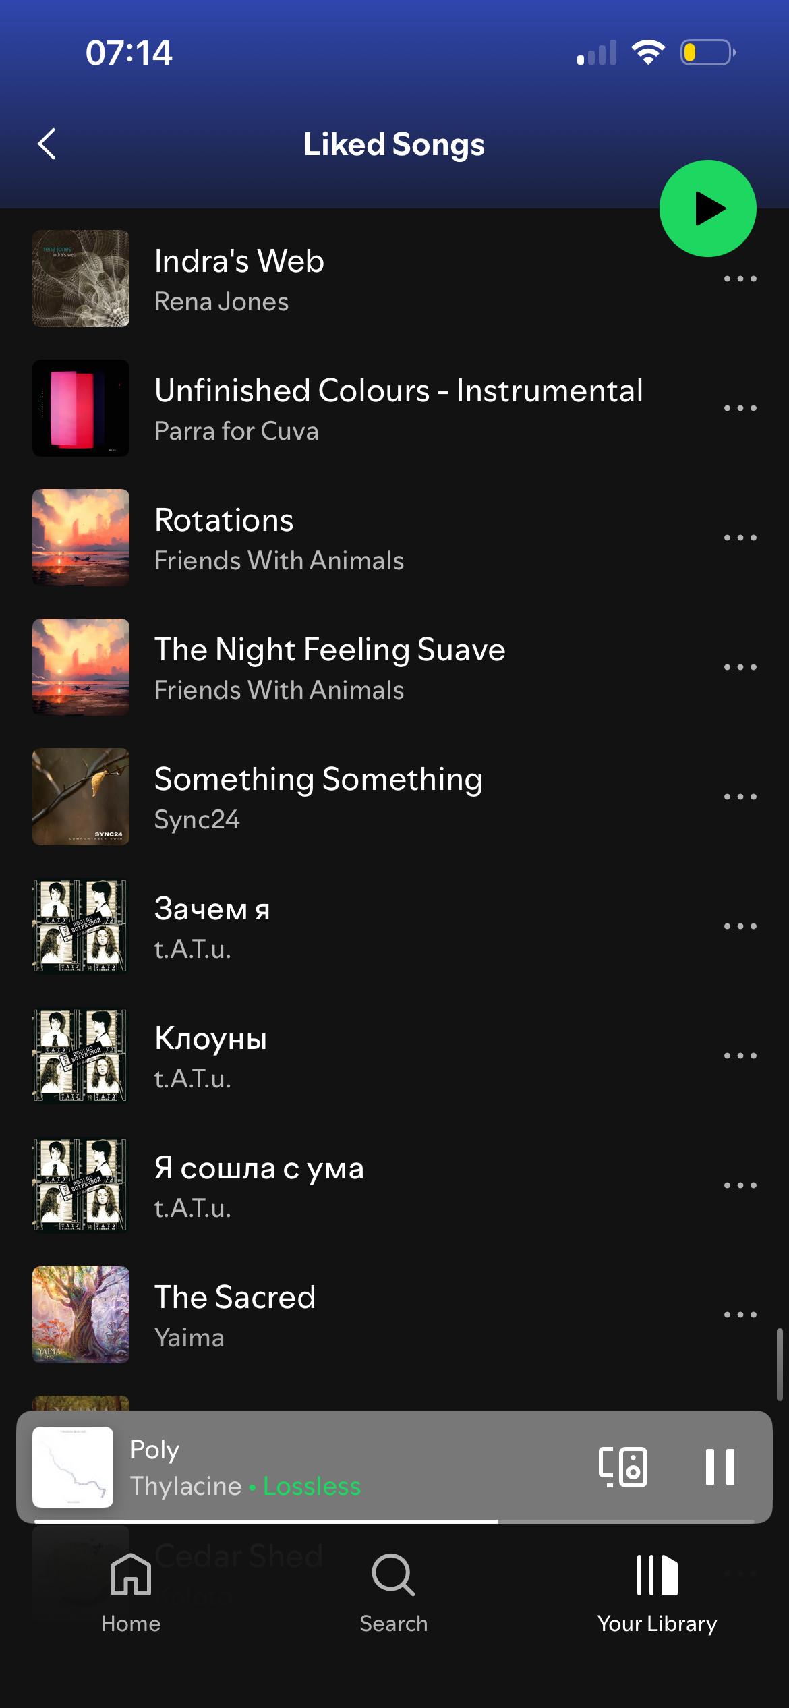The width and height of the screenshot is (789, 1708).
Task: Open more options for The Sacred
Action: point(740,1315)
